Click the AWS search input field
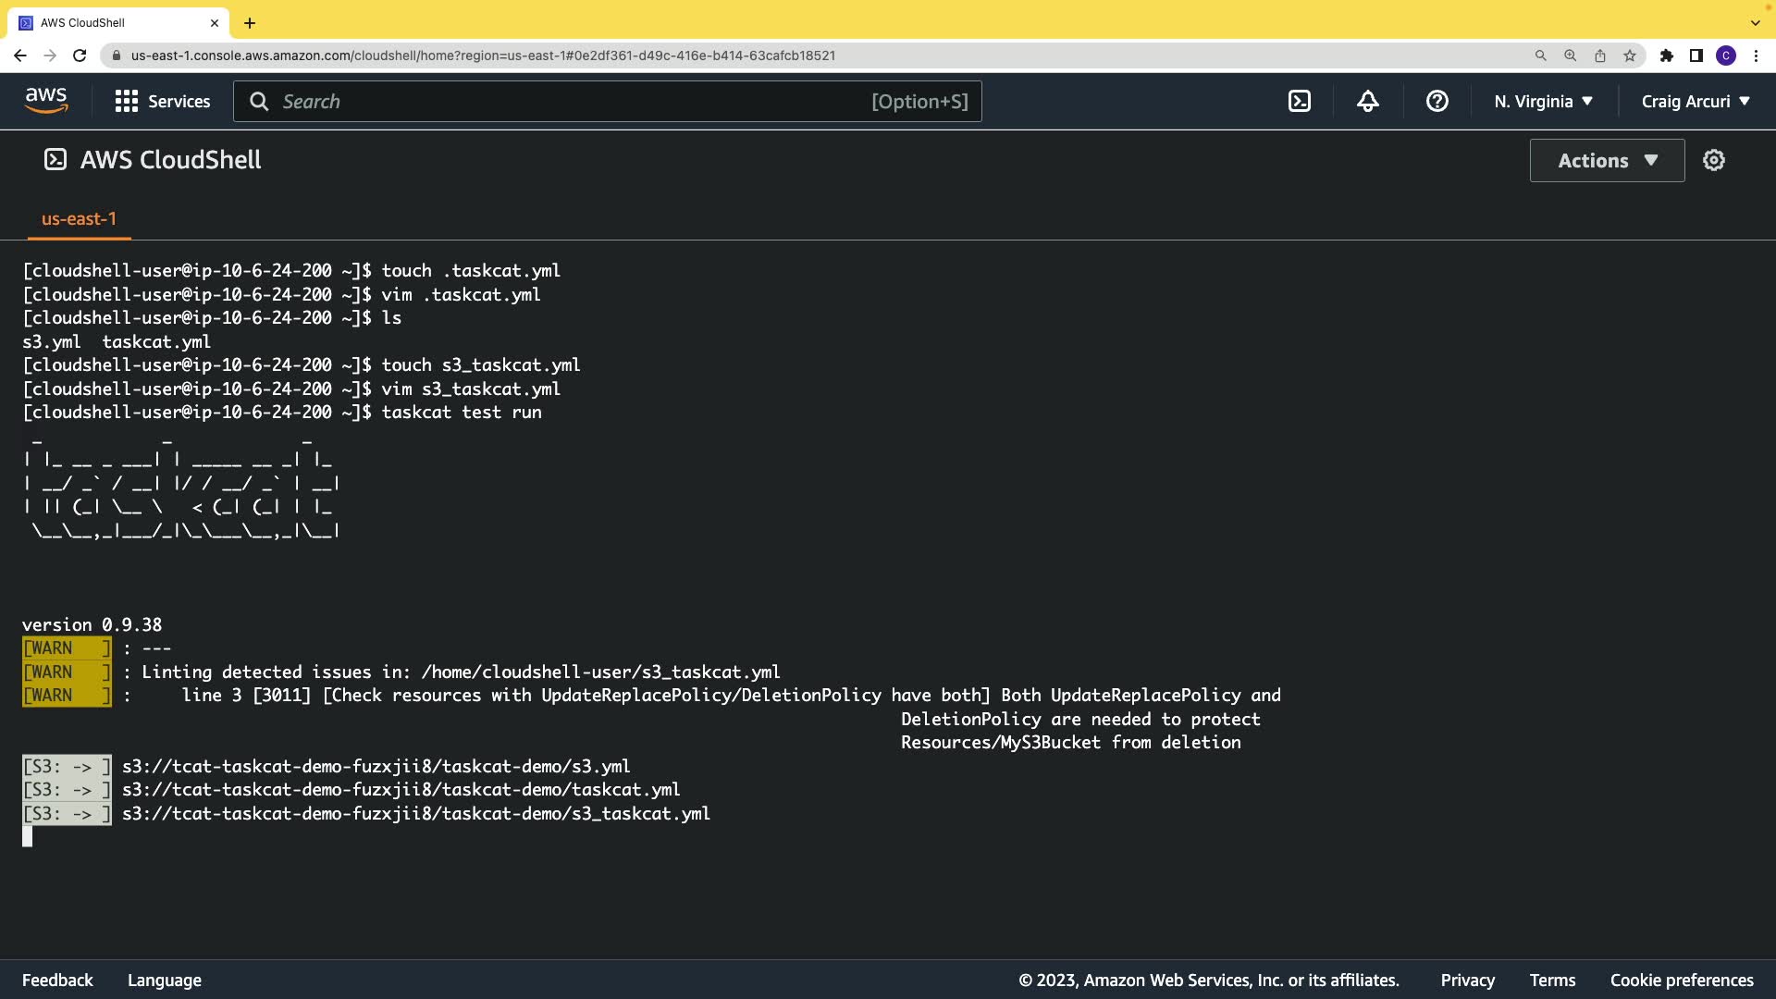1776x999 pixels. click(573, 102)
